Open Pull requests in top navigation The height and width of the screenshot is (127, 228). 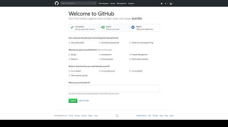[103, 3]
